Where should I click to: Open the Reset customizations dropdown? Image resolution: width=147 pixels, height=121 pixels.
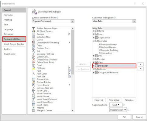pyautogui.click(x=116, y=105)
